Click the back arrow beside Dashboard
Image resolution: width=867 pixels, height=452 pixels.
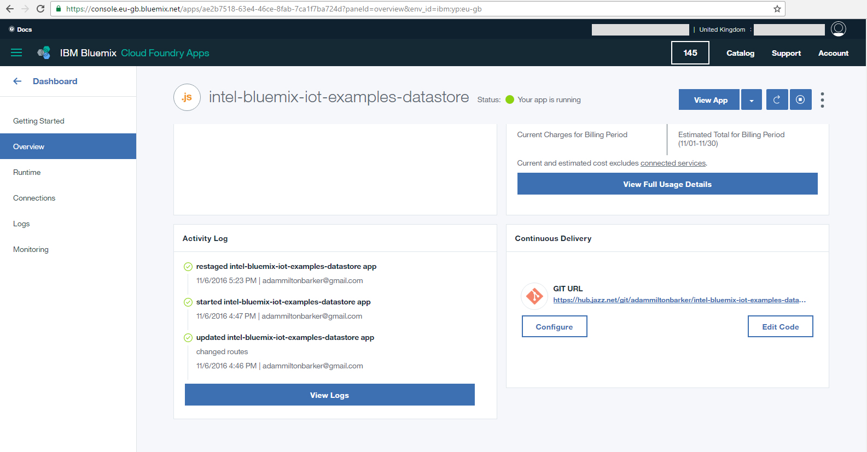click(x=18, y=81)
